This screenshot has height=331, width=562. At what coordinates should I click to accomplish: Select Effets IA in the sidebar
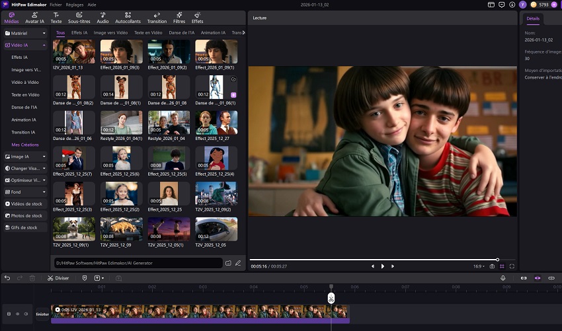point(19,57)
